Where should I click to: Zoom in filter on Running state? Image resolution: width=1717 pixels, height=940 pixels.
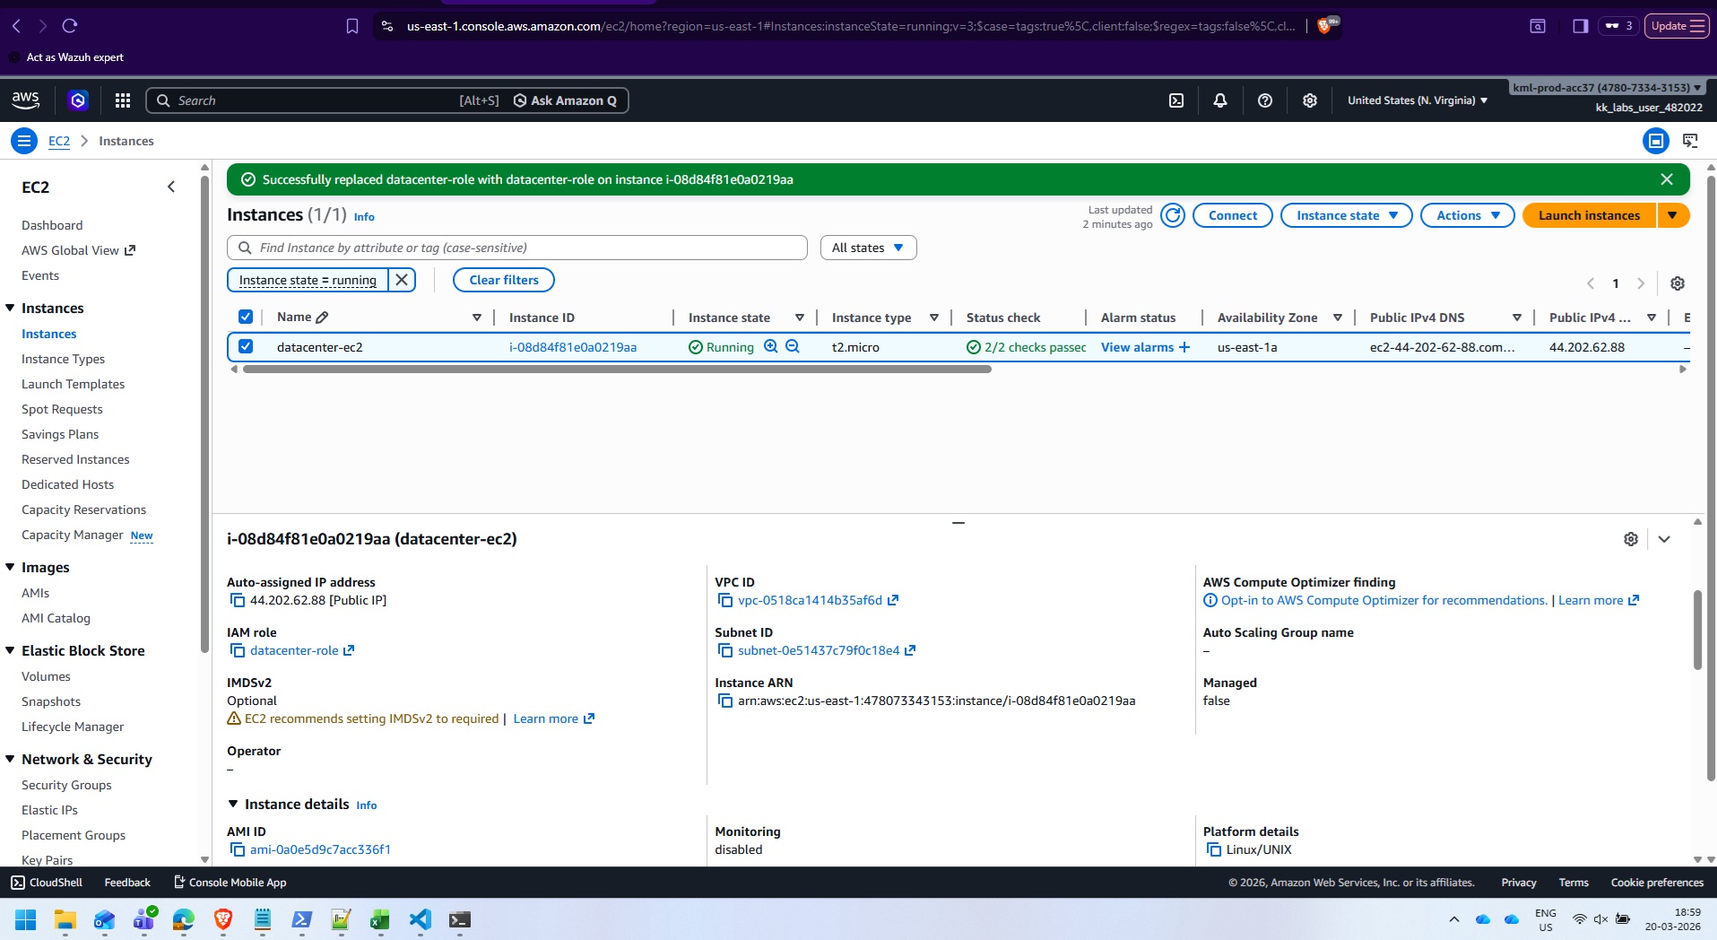coord(771,346)
